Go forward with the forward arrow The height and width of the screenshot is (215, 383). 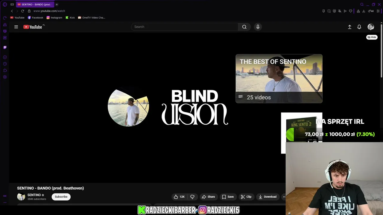coord(17,11)
